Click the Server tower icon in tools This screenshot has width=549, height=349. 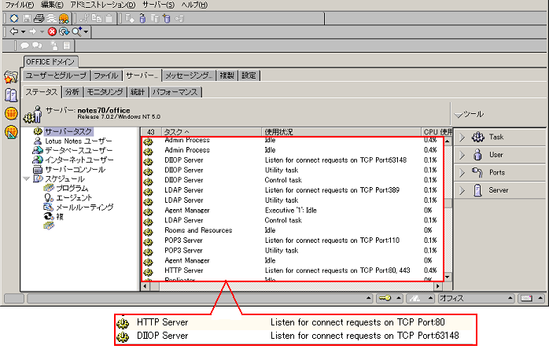[x=477, y=190]
